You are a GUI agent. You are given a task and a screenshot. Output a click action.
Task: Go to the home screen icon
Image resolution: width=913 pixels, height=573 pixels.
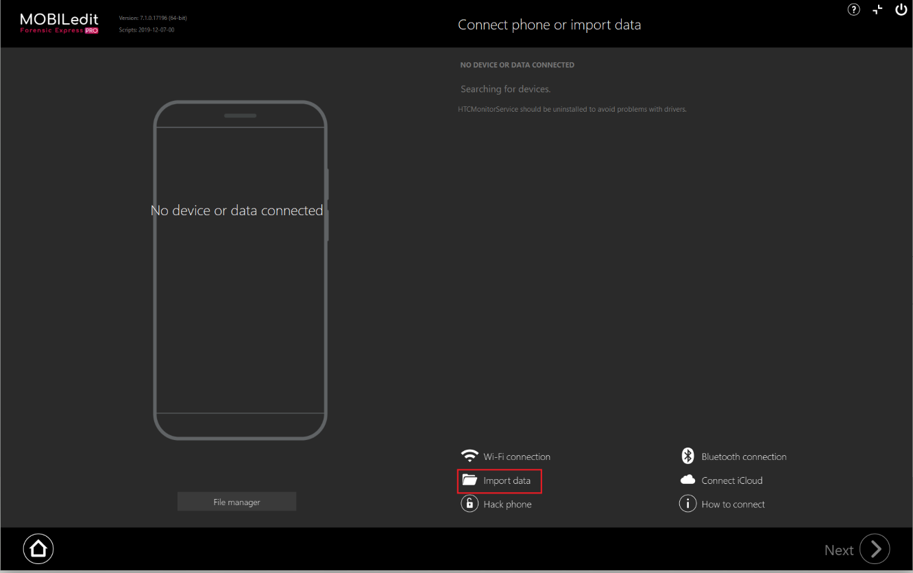pos(38,548)
